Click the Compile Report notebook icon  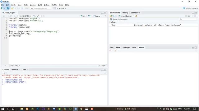44,16
